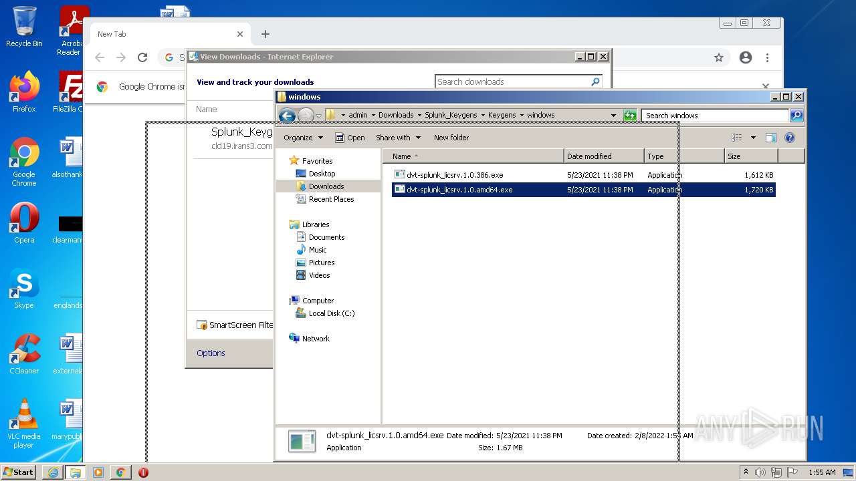The height and width of the screenshot is (481, 856).
Task: Focus the Search windows input field
Action: tap(715, 116)
